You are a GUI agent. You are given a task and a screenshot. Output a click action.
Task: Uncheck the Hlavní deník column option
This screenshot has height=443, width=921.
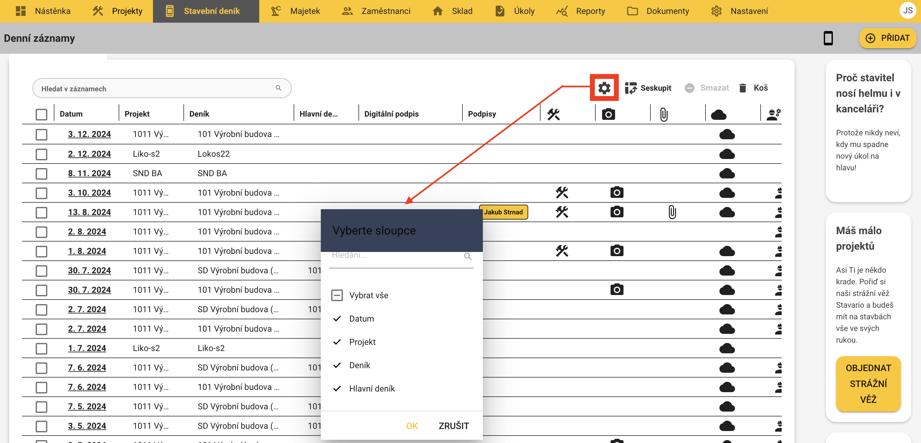click(x=337, y=388)
